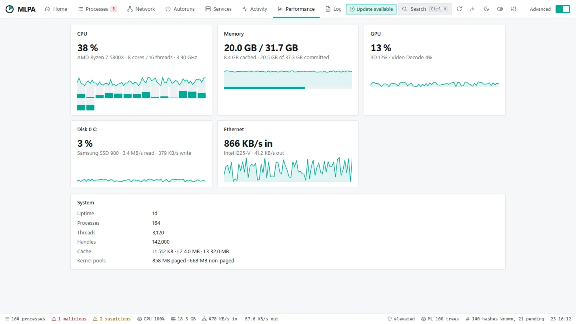Click the Handles value "142,000"
This screenshot has height=324, width=576.
tap(161, 242)
